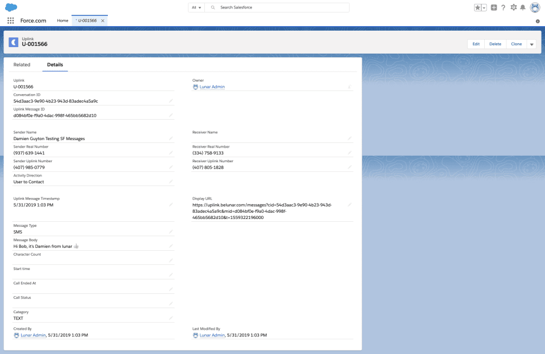Open the Help question mark icon
The image size is (545, 354).
point(504,7)
